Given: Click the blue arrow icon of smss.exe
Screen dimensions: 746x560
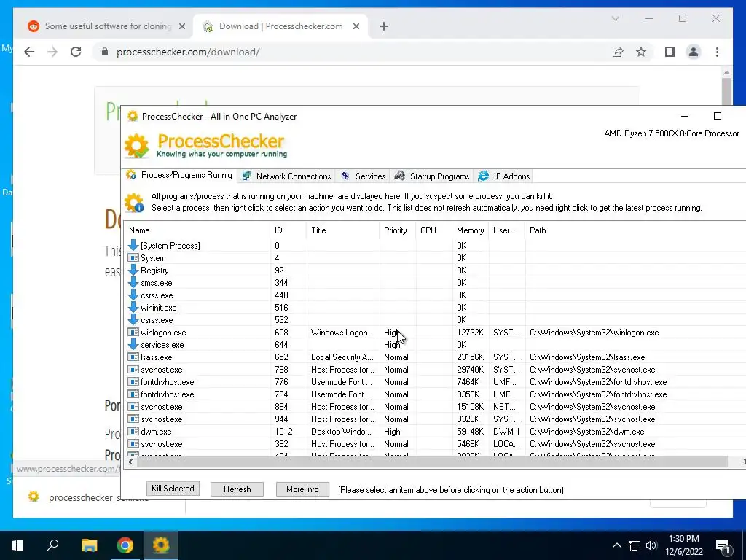Looking at the screenshot, I should click(x=133, y=282).
